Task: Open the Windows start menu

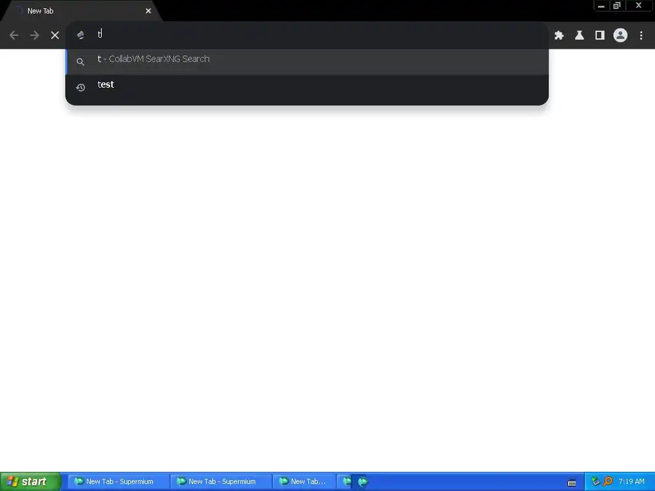Action: click(x=31, y=482)
